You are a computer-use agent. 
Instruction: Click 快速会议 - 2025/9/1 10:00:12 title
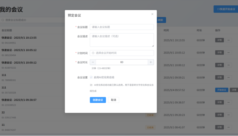(19, 63)
